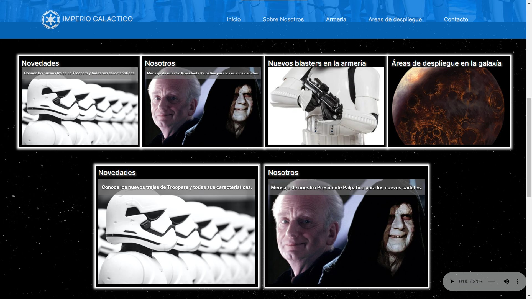Select Nuevos blasters en la armeria card
532x299 pixels.
pyautogui.click(x=326, y=102)
